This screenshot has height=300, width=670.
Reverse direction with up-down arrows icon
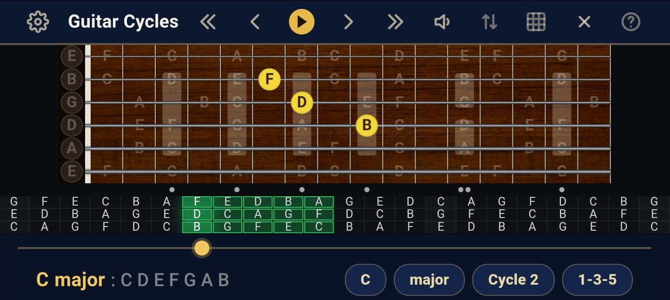coord(489,22)
